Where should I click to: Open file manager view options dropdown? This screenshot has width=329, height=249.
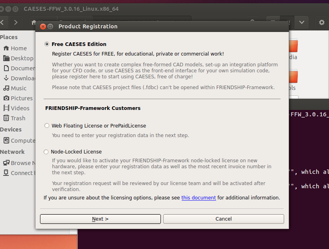(x=302, y=22)
